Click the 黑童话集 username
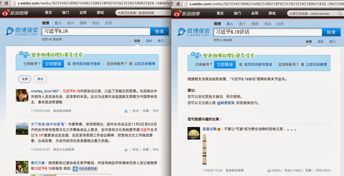 coord(210,130)
